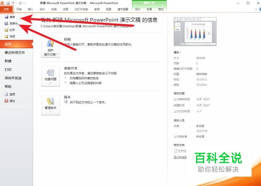261x186 pixels.
Task: Click the PowerPoint logo icon in the title bar
Action: (2, 3)
